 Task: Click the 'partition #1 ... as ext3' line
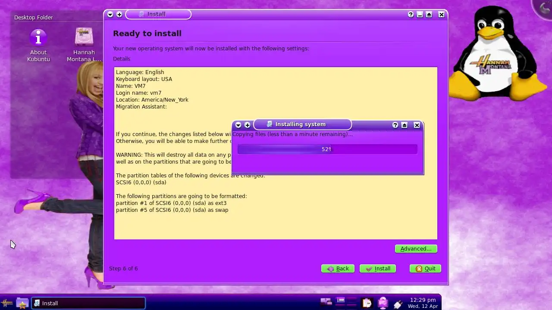[x=171, y=203]
